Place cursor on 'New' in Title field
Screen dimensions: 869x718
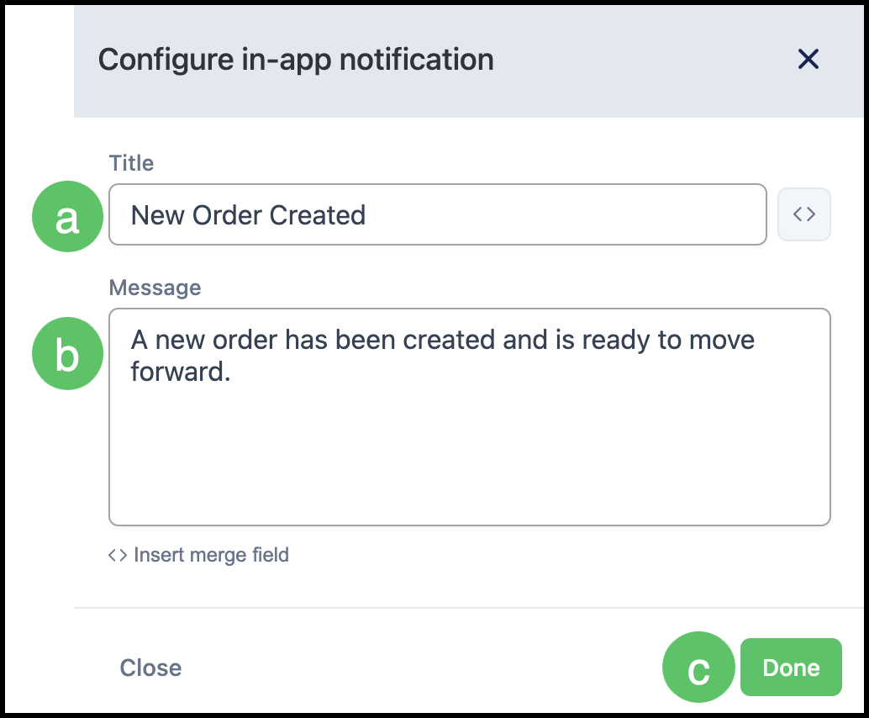point(158,215)
